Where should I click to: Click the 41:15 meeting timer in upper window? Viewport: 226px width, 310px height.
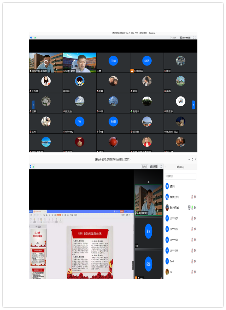tap(173, 38)
